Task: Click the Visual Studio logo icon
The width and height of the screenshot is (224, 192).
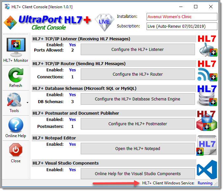Action: 207,170
